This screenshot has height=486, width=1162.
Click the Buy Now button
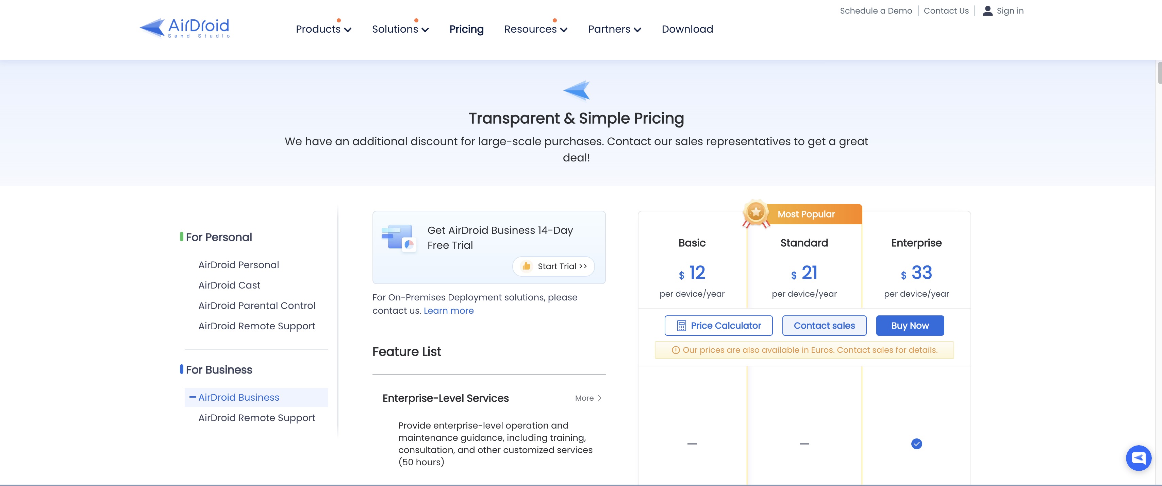pyautogui.click(x=910, y=325)
